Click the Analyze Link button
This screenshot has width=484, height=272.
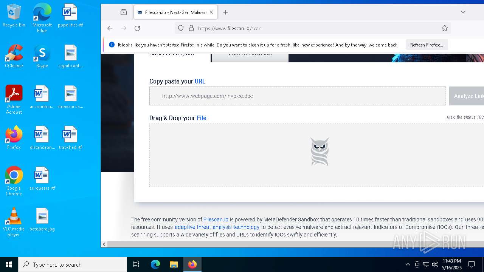coord(467,96)
